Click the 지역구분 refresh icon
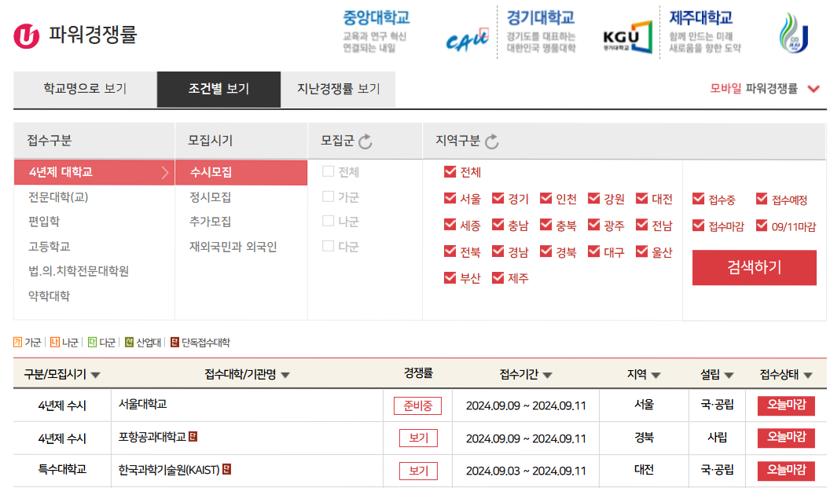Screen dimensions: 830x488 491,141
